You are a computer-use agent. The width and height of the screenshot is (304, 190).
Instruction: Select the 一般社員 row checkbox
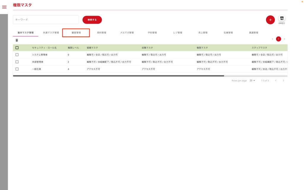(x=17, y=69)
